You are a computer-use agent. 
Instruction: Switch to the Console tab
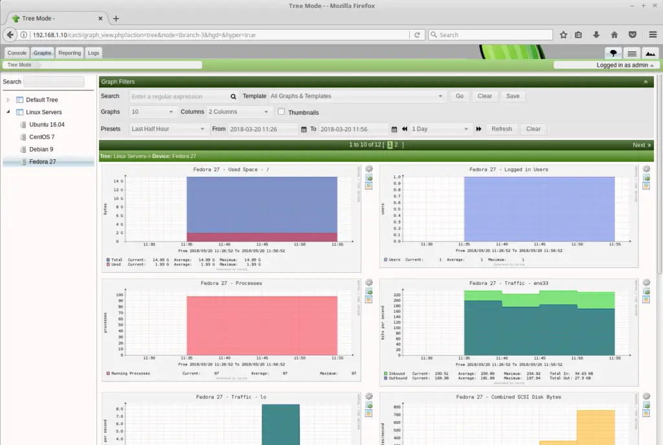(x=17, y=53)
